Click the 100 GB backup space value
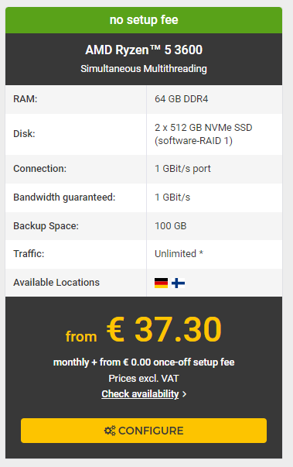This screenshot has width=293, height=467. tap(171, 226)
